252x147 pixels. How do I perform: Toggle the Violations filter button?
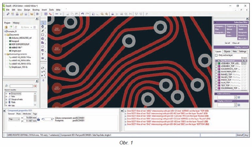pos(243,26)
